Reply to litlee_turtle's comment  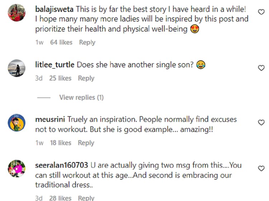[x=86, y=78]
